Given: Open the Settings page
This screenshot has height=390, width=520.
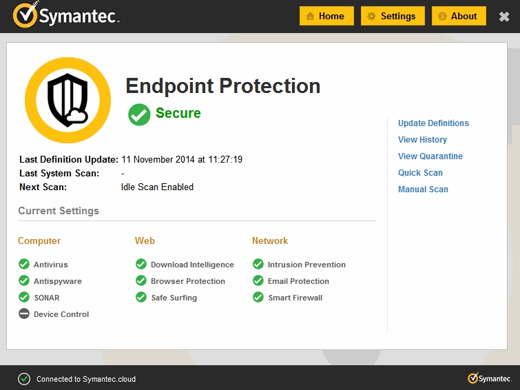Looking at the screenshot, I should tap(391, 16).
